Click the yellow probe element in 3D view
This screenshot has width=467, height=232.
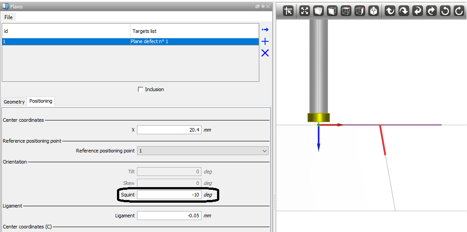pyautogui.click(x=318, y=117)
